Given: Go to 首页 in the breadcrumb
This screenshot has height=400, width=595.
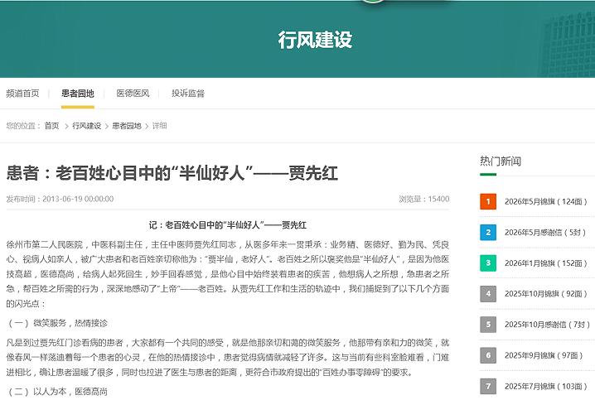Looking at the screenshot, I should (x=51, y=126).
